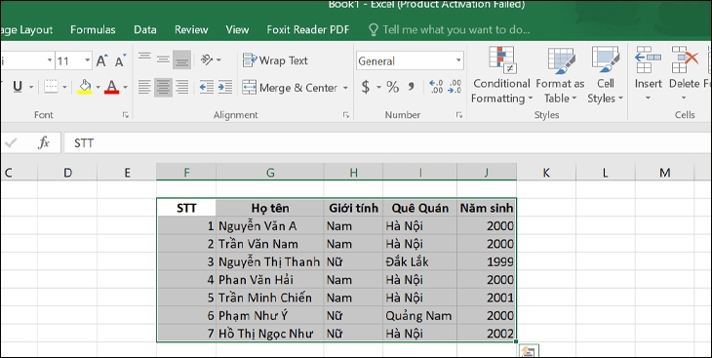Click the cell with year 2002
The height and width of the screenshot is (358, 712).
[x=487, y=334]
